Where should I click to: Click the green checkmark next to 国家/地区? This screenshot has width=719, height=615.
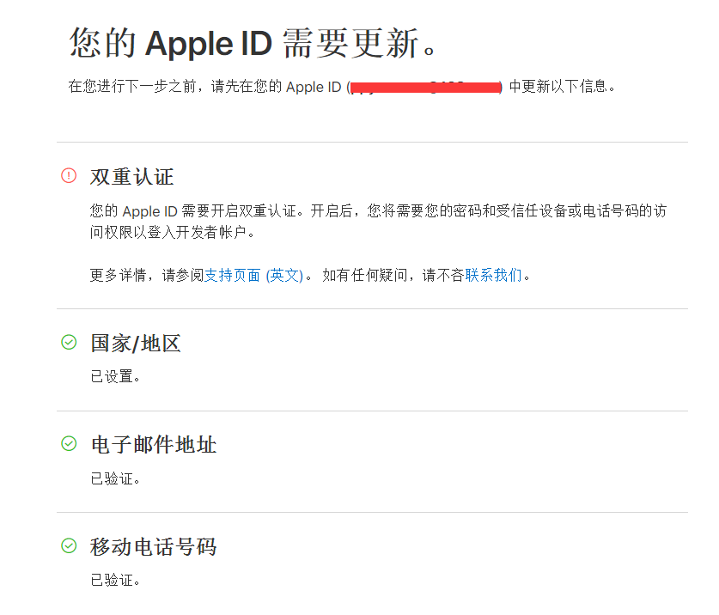point(69,343)
